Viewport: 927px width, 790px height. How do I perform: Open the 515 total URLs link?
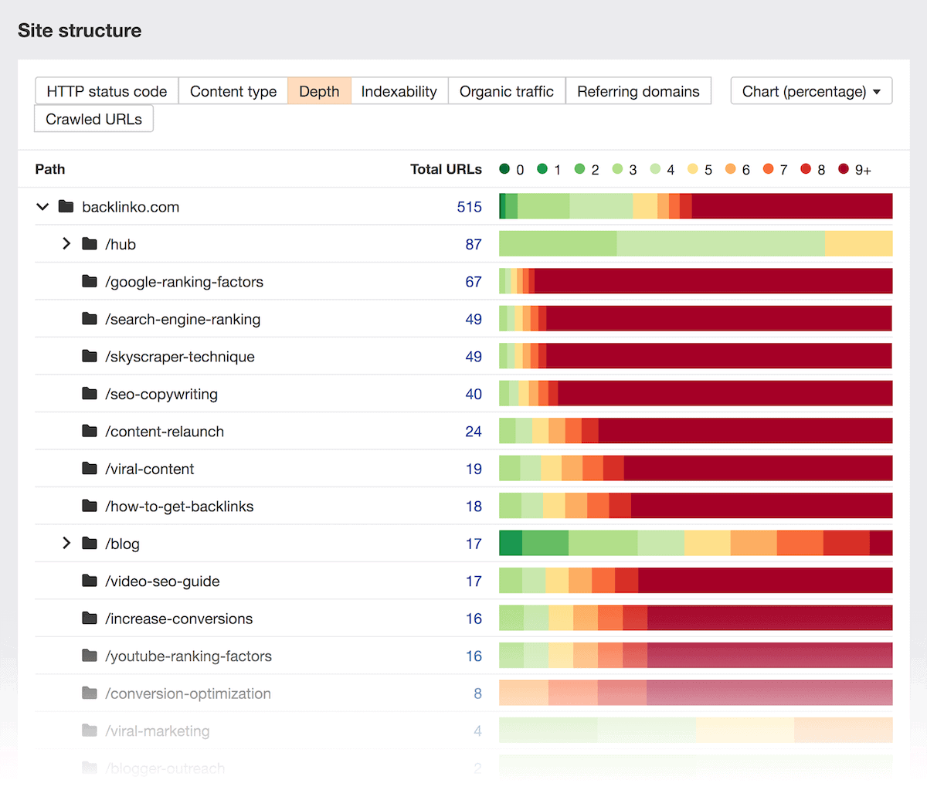[470, 207]
